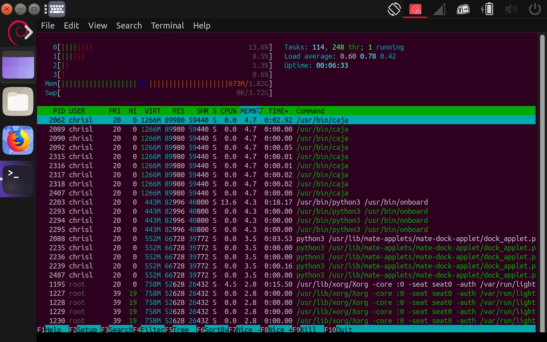The width and height of the screenshot is (547, 342).
Task: Open the Debian swirl launcher icon
Action: click(x=20, y=32)
